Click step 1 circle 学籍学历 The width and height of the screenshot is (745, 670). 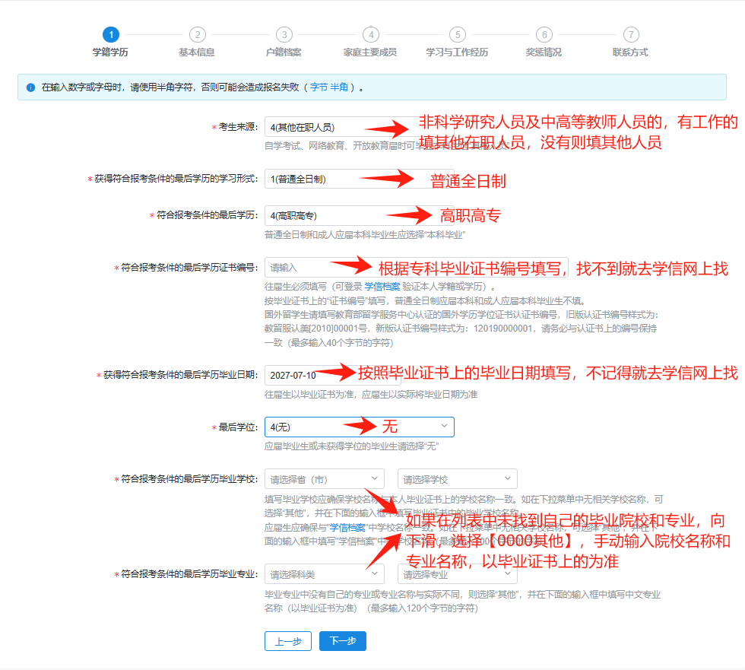(x=111, y=35)
